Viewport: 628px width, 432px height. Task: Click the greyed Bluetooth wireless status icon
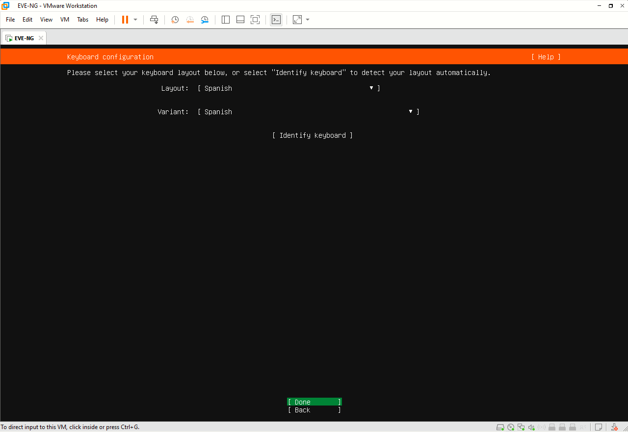[542, 427]
